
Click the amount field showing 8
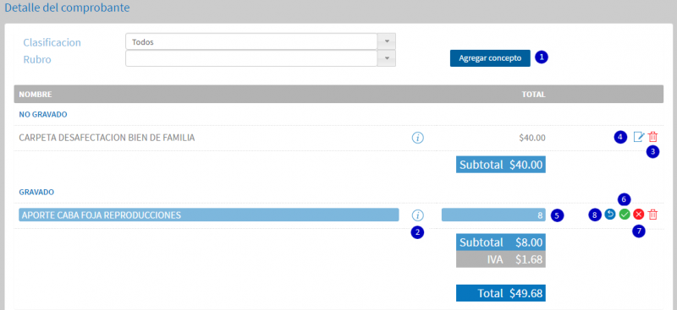click(x=493, y=215)
